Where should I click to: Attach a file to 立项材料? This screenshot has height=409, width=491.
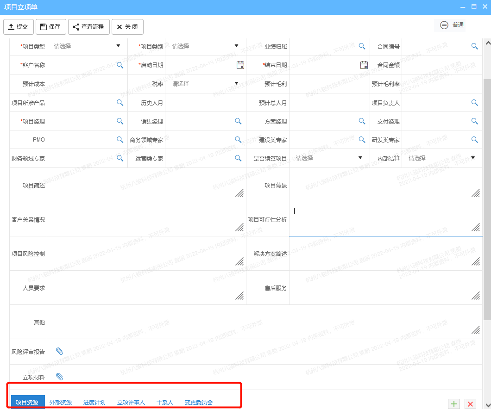tap(59, 376)
